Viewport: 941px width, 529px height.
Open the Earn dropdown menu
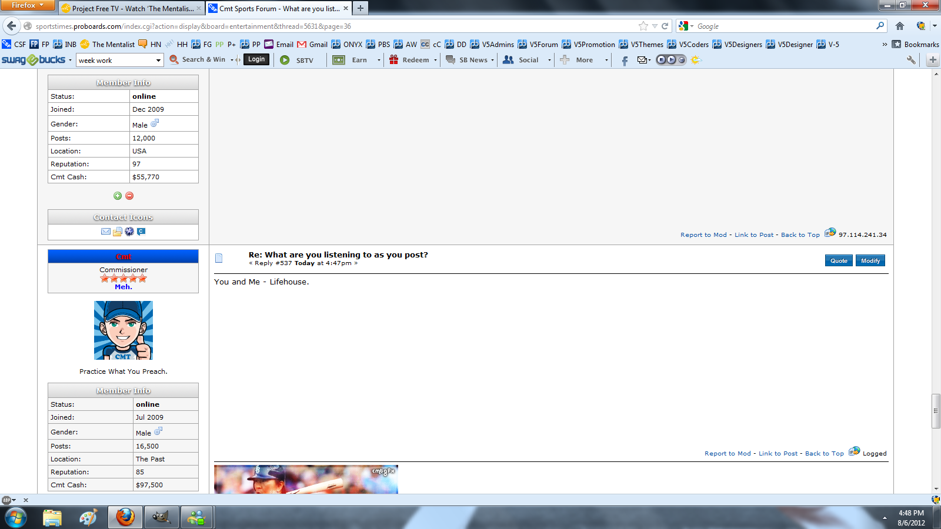click(379, 60)
